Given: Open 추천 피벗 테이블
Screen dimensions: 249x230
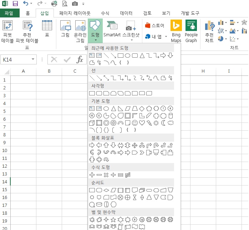Looking at the screenshot, I should [27, 32].
